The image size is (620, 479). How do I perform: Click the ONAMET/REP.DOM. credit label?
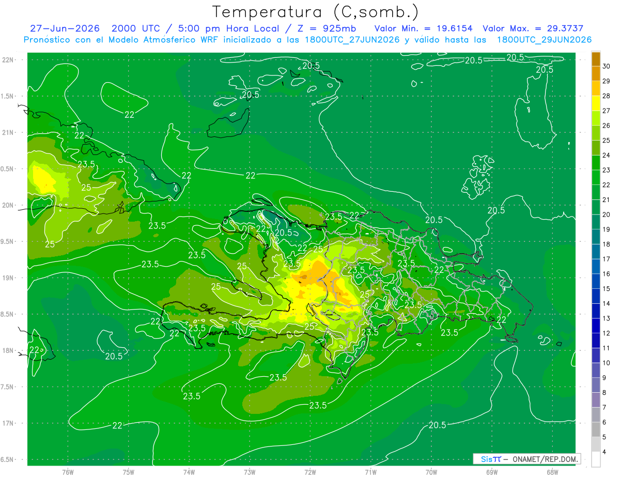pyautogui.click(x=546, y=459)
